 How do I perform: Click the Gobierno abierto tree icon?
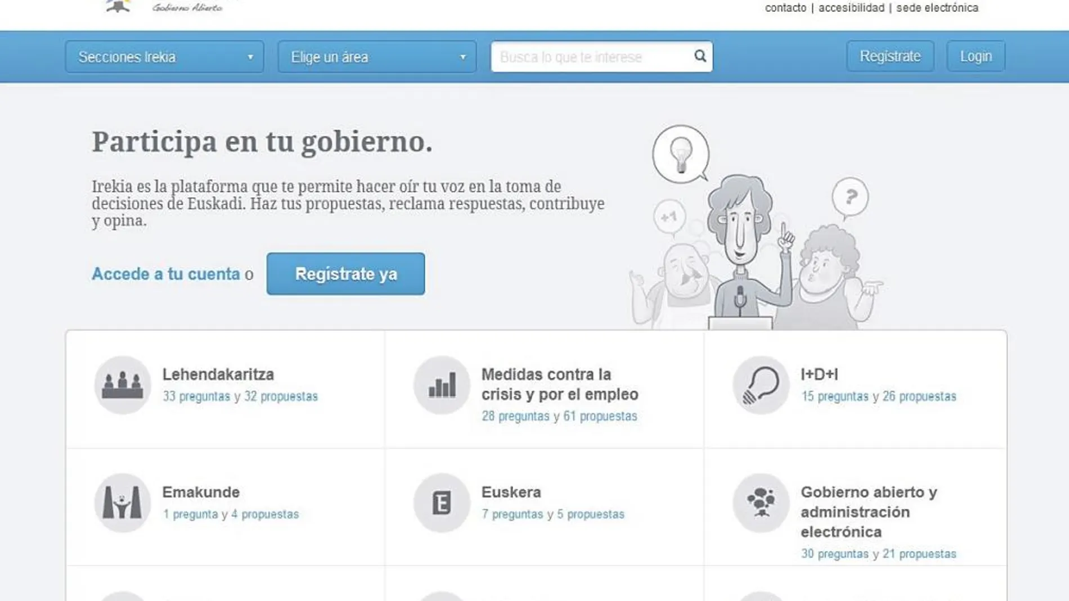point(761,503)
